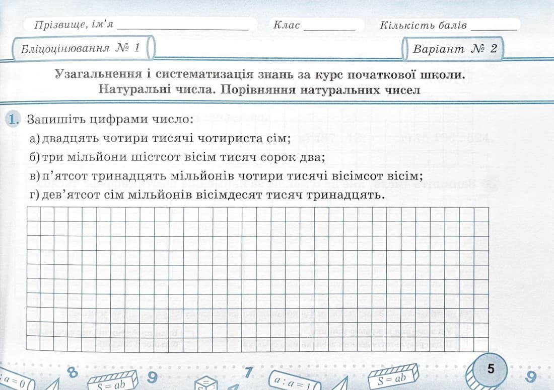Click line 'а) двадцять чотири тисячі чотириста сім'
Viewport: 554px width, 390px height.
[160, 138]
